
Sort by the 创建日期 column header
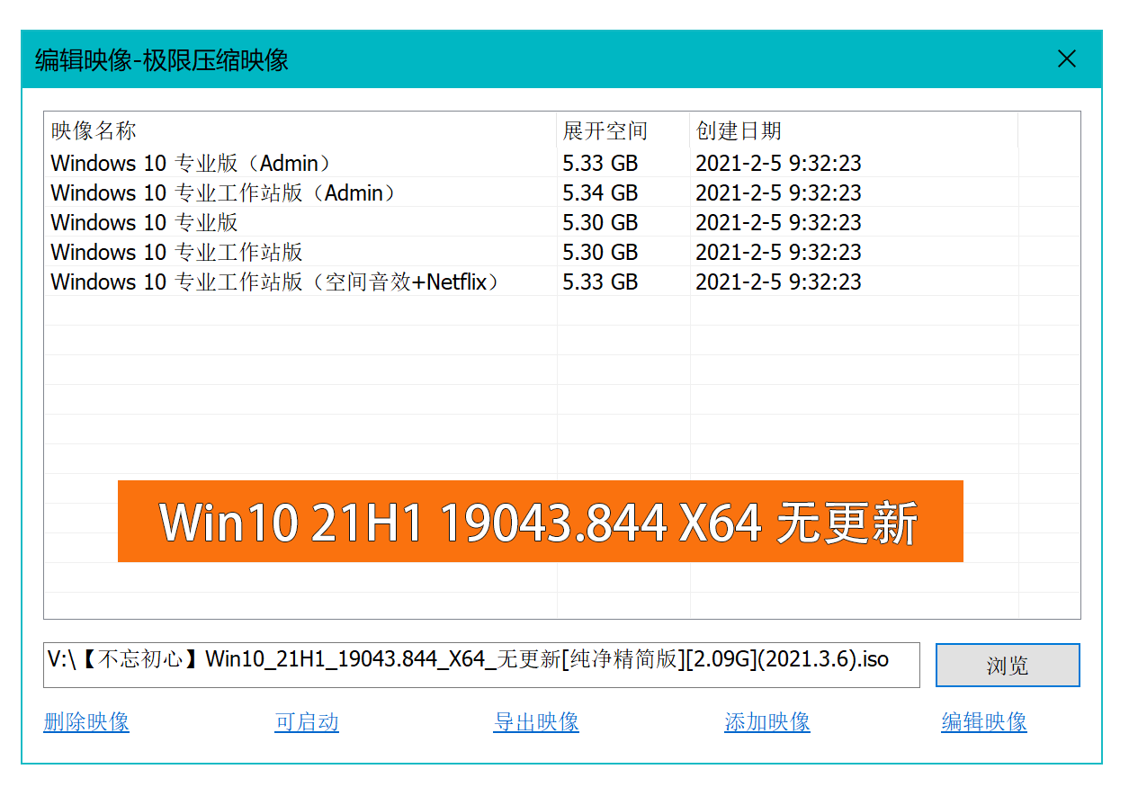tap(854, 130)
